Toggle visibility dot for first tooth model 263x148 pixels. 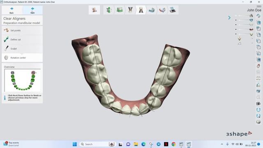(x=236, y=16)
